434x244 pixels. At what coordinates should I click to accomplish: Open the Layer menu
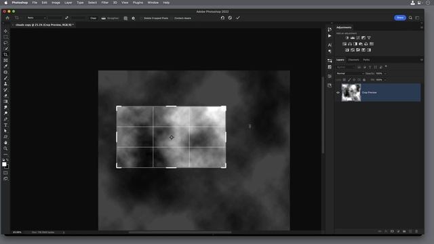[x=68, y=3]
